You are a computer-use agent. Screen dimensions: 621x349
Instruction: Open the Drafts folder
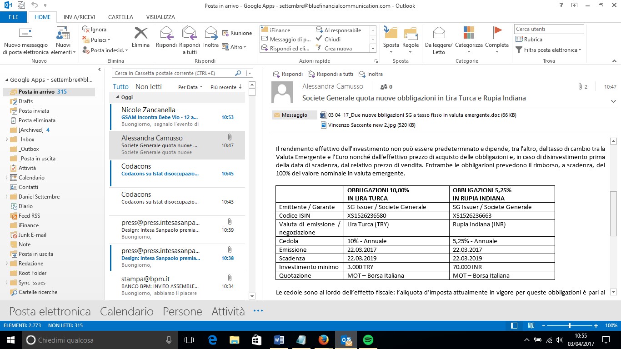point(26,101)
